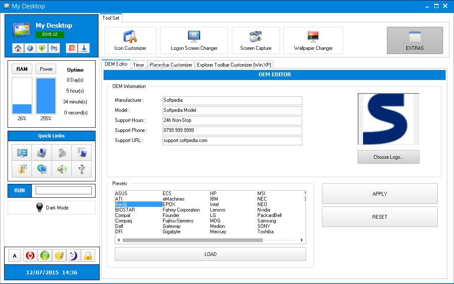Screen dimensions: 454x284
Task: Click the Support Hours input field
Action: tap(232, 121)
